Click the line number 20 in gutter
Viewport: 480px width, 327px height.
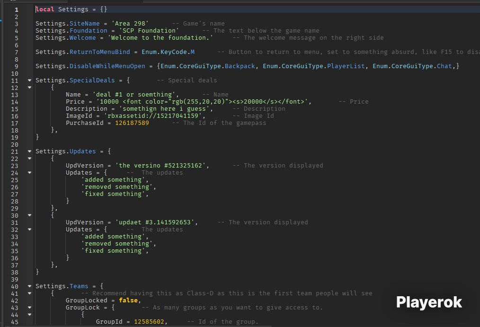[x=14, y=145]
